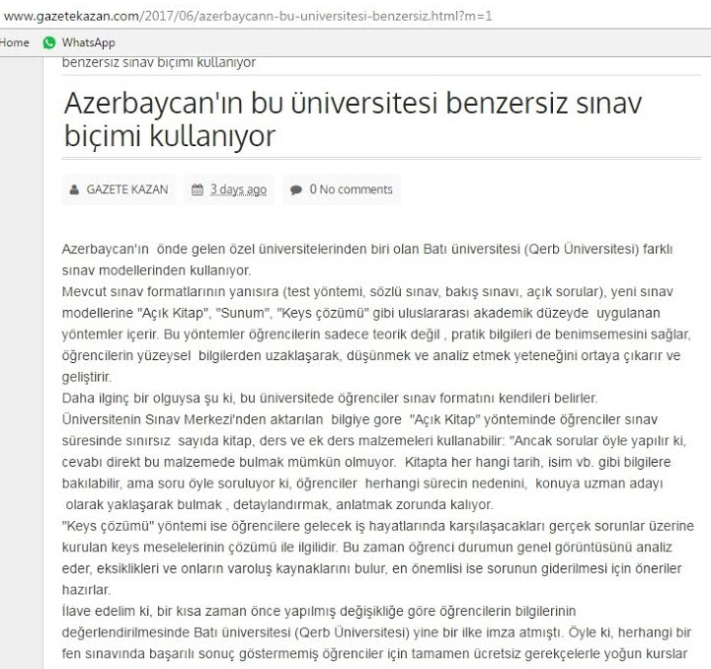Click the breadcrumb text above the headline
Screen dimensions: 711x669
click(x=159, y=62)
